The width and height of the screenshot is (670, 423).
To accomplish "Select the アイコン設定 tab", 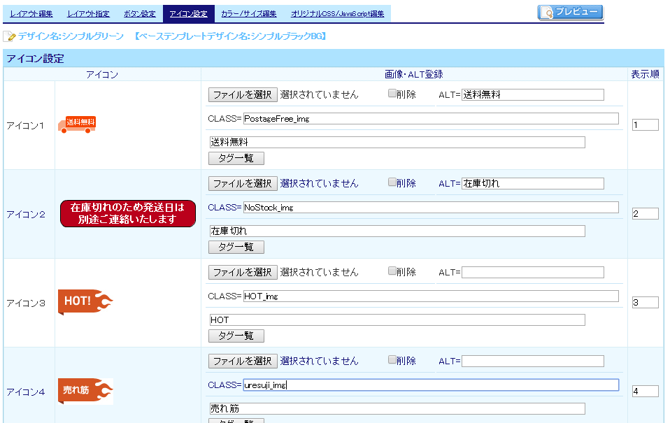I will click(x=188, y=14).
